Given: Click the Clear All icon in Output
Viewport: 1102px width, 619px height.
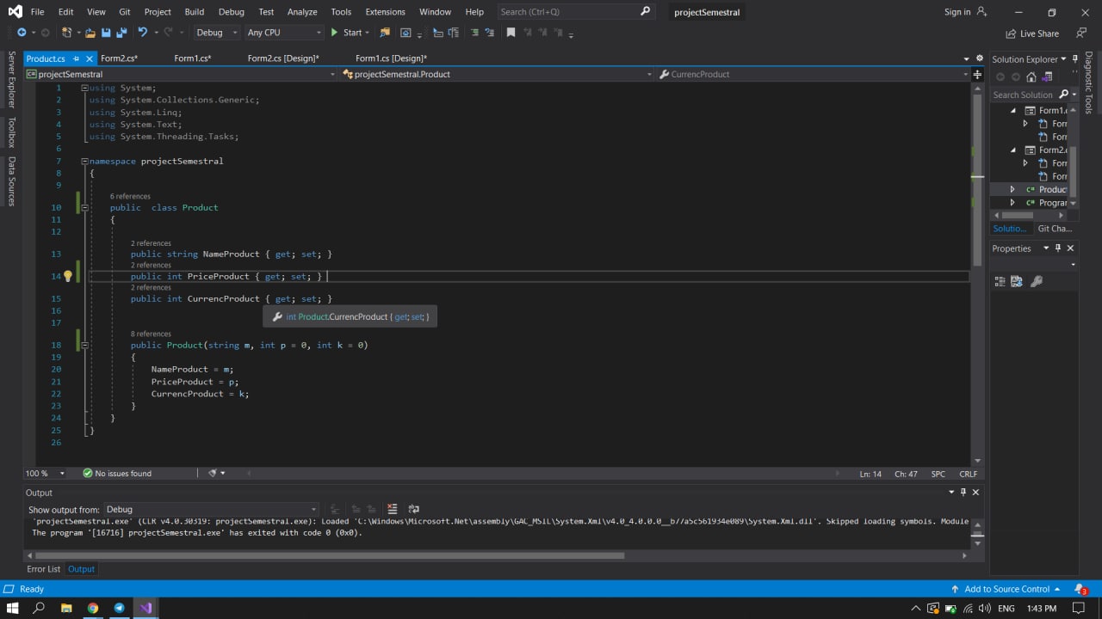Looking at the screenshot, I should pyautogui.click(x=393, y=509).
